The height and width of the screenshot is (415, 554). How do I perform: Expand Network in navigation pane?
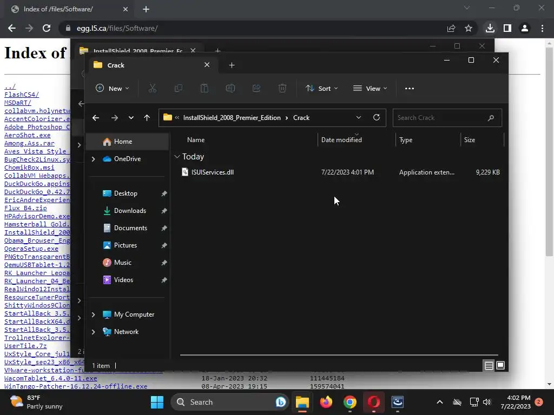click(x=93, y=332)
